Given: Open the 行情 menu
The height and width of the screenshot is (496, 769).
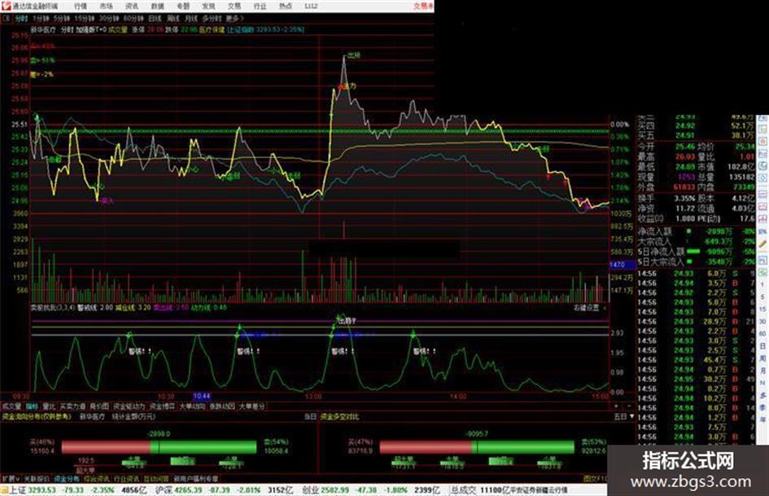Looking at the screenshot, I should click(81, 6).
